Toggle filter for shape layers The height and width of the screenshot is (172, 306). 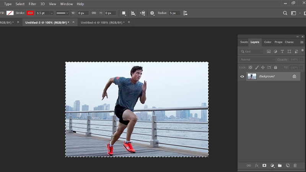coord(289,52)
